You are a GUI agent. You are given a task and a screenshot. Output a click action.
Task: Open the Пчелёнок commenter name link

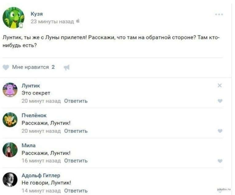[34, 116]
